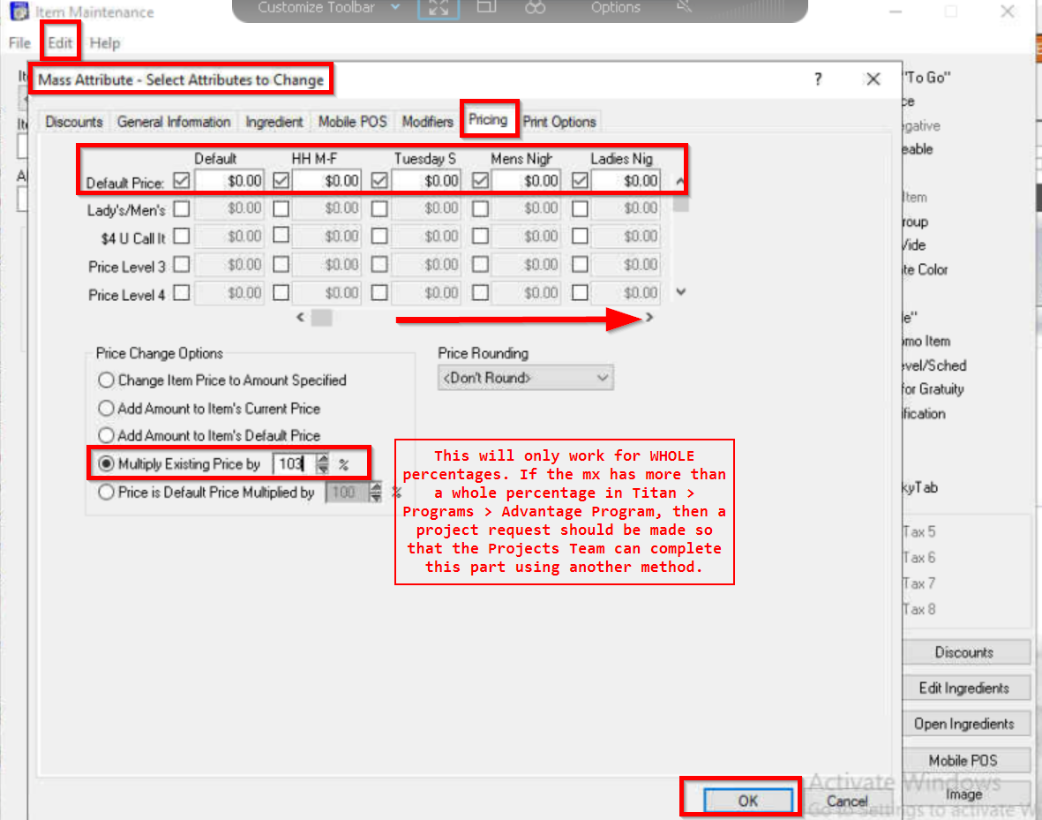The image size is (1042, 820).
Task: Click the window rectangle icon in top toolbar
Action: pyautogui.click(x=485, y=8)
